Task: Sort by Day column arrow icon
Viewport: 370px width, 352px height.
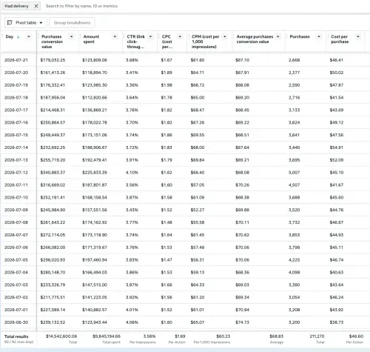Action: (18, 37)
